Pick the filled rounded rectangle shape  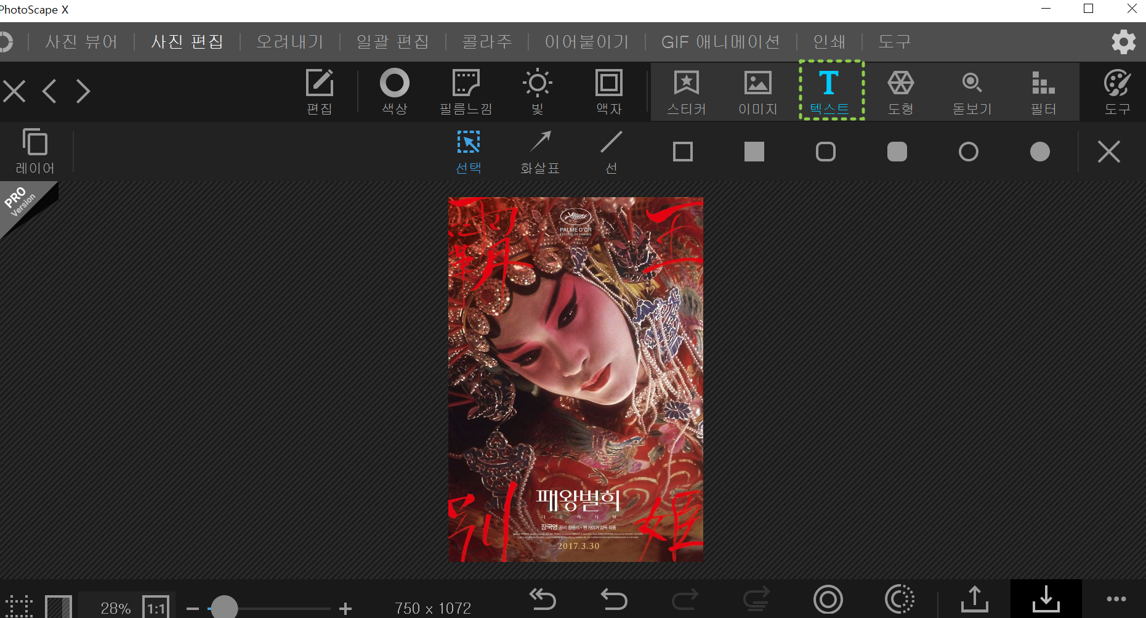[897, 152]
